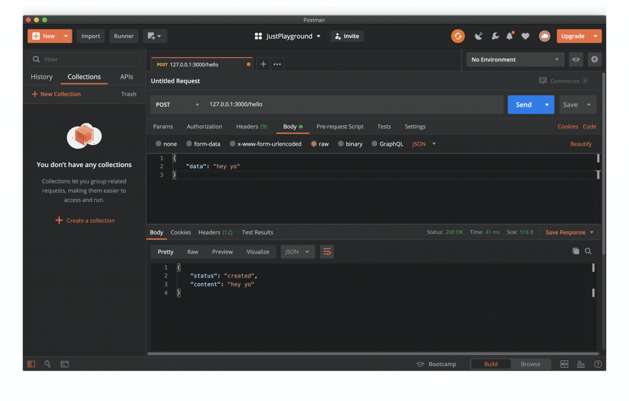Click the sidebar Filter search field
This screenshot has height=401, width=629.
[84, 60]
